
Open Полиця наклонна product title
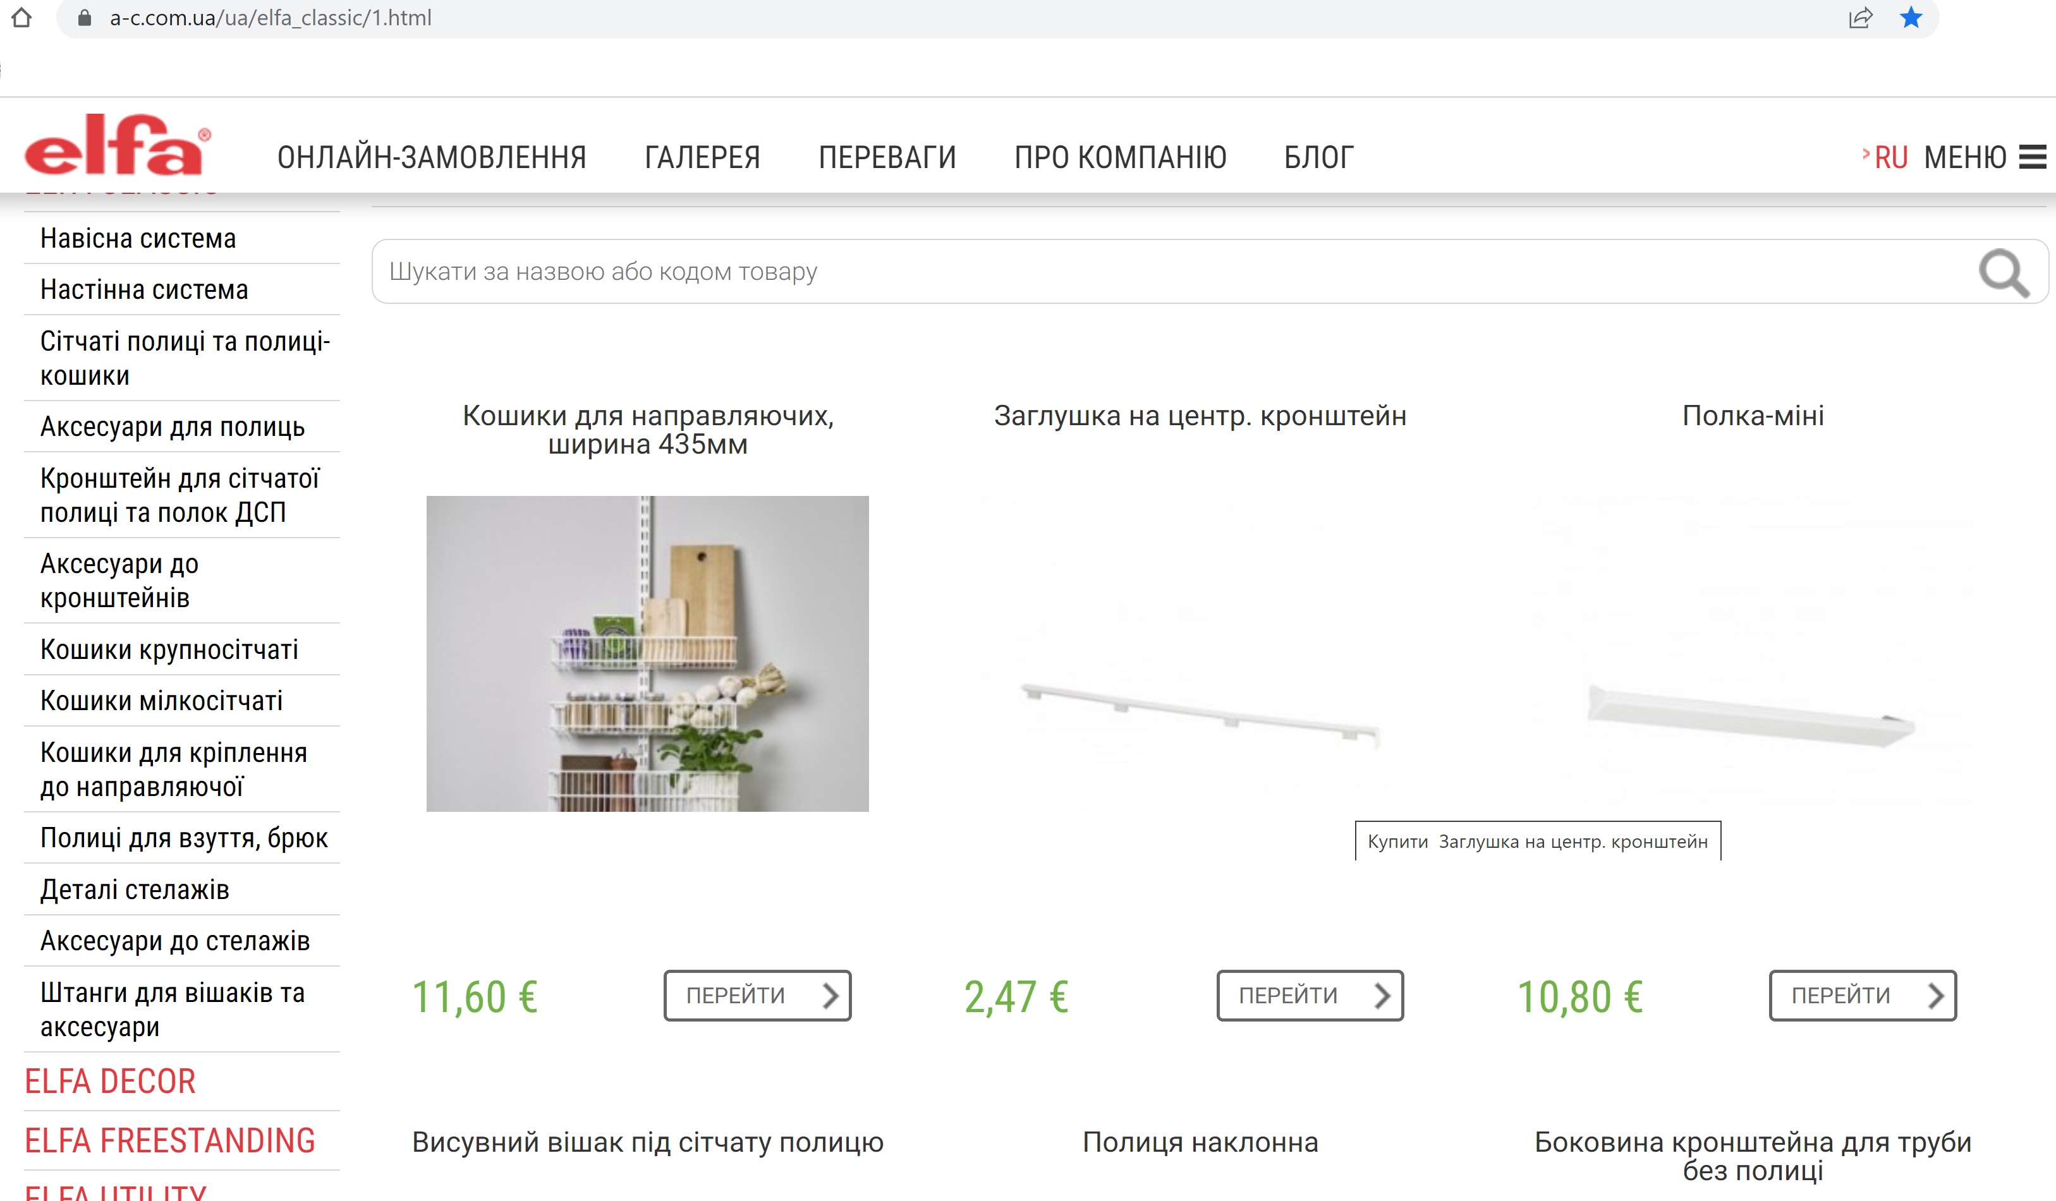pos(1200,1142)
